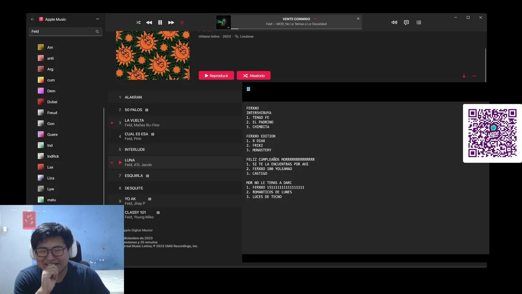Click ROMANTICOS DE LUNES text line

click(x=272, y=192)
